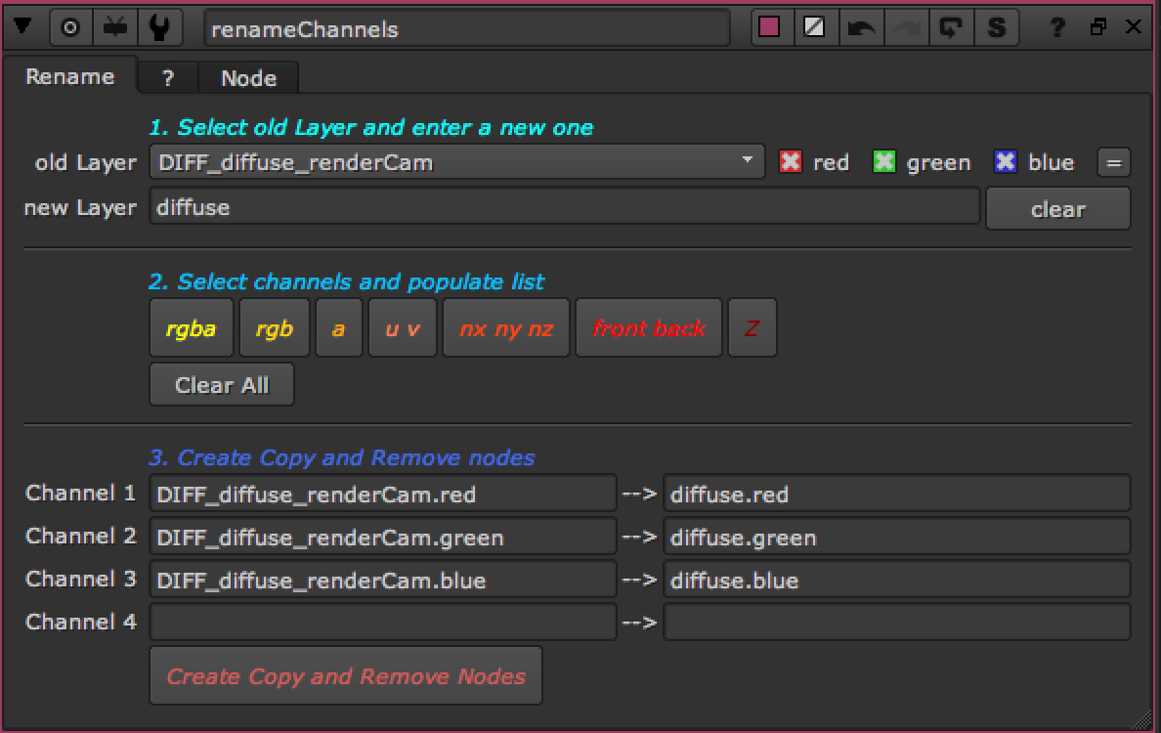This screenshot has width=1161, height=733.
Task: Click the new Layer text field
Action: click(x=564, y=207)
